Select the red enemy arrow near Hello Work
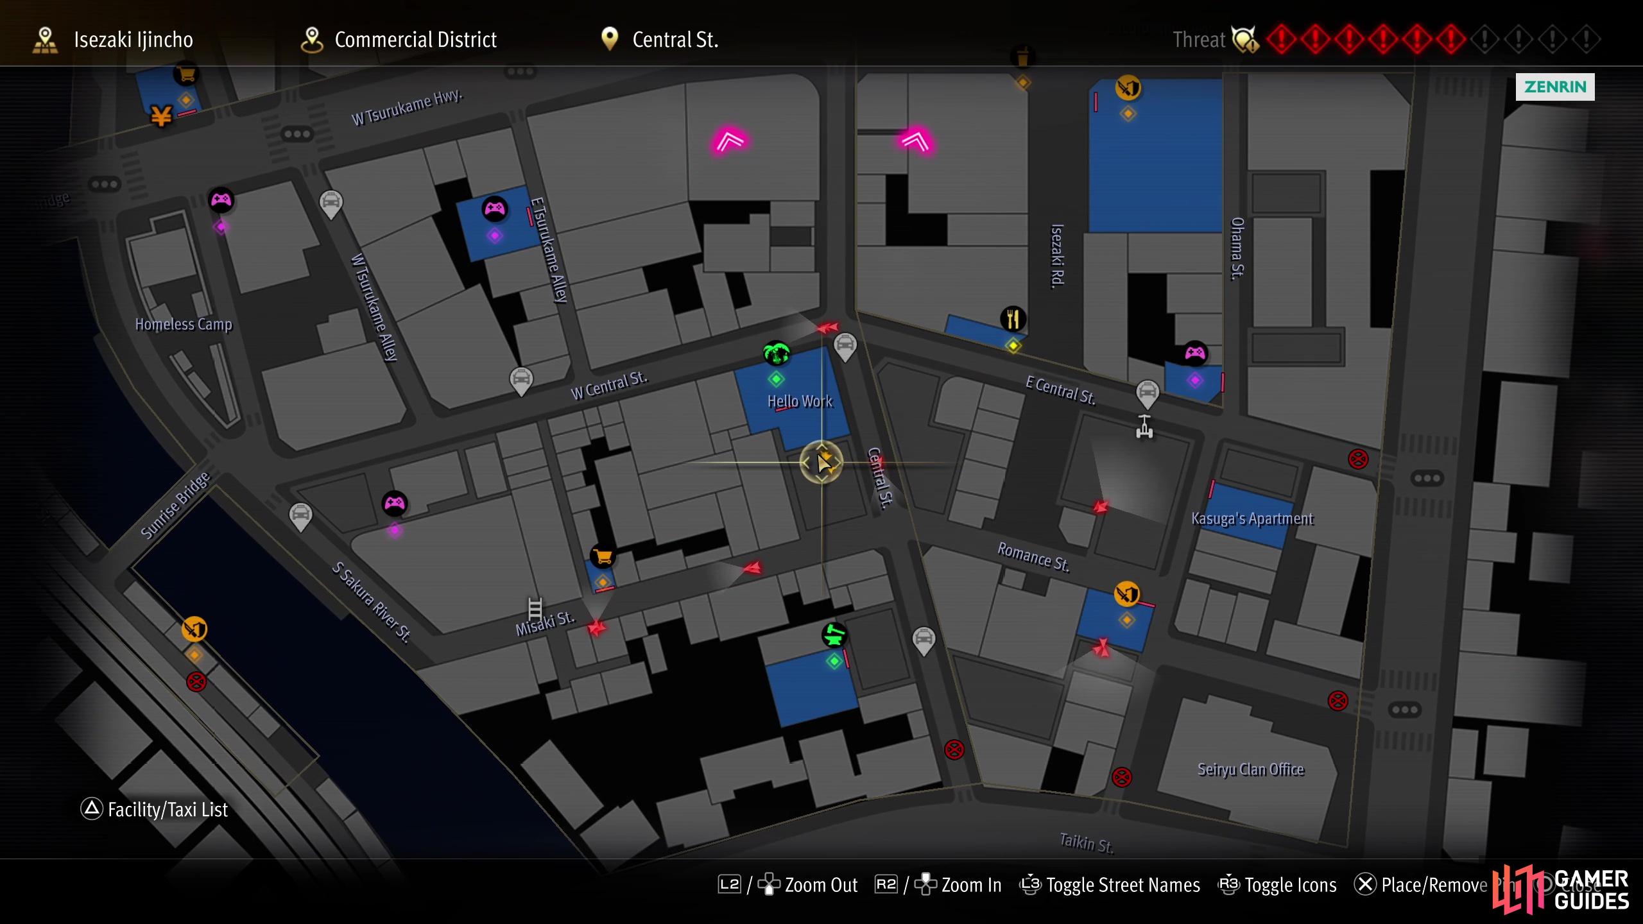The width and height of the screenshot is (1643, 924). [x=827, y=328]
